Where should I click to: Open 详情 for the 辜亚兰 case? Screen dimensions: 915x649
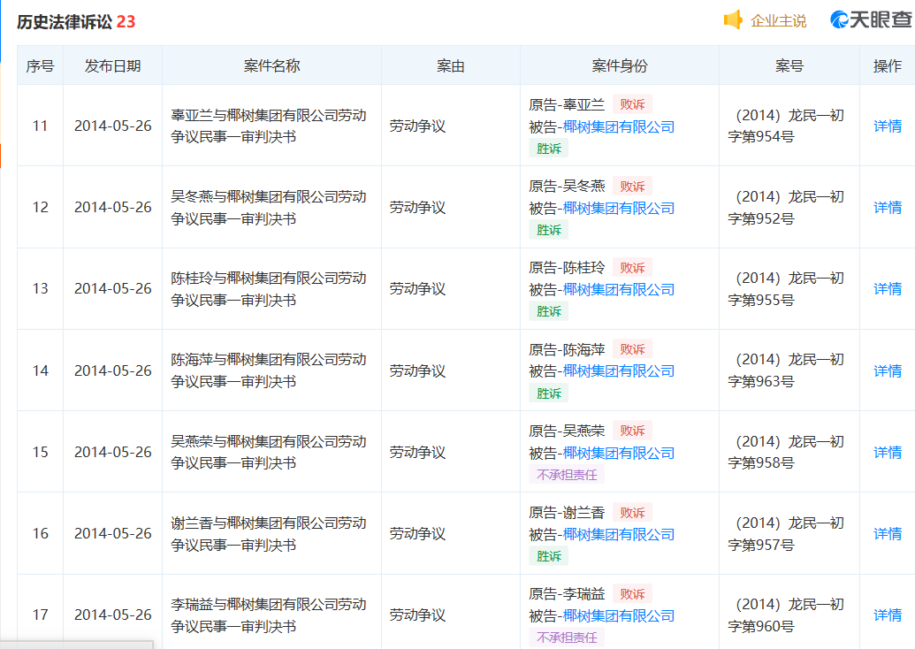[887, 126]
